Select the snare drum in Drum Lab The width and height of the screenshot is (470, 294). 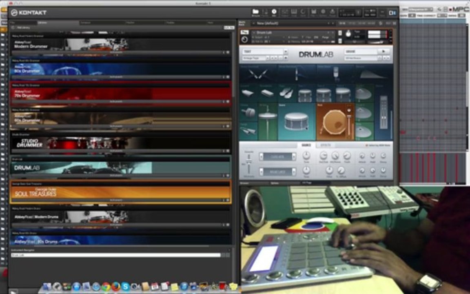point(296,121)
